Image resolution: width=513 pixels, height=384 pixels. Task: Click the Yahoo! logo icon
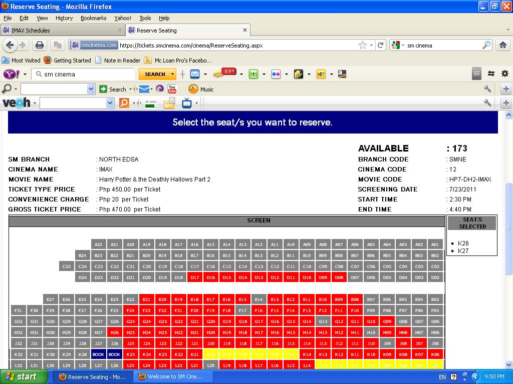[12, 74]
